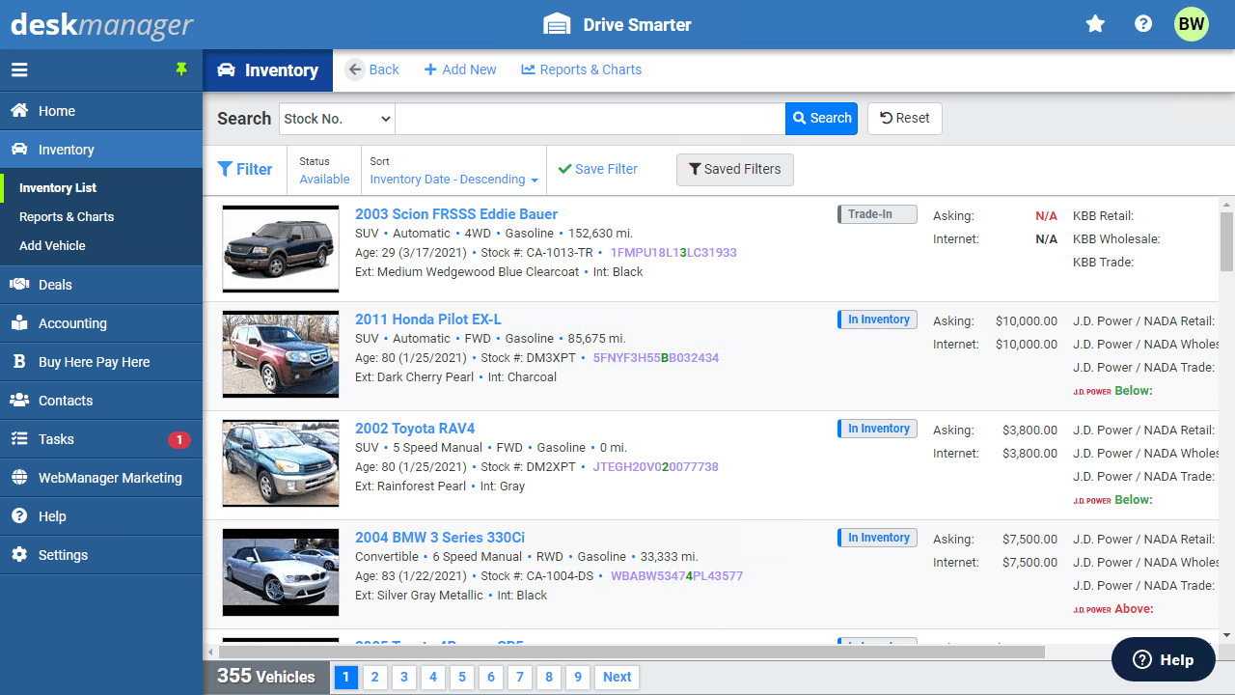Switch to Reports & Charts
Image resolution: width=1235 pixels, height=695 pixels.
point(581,69)
